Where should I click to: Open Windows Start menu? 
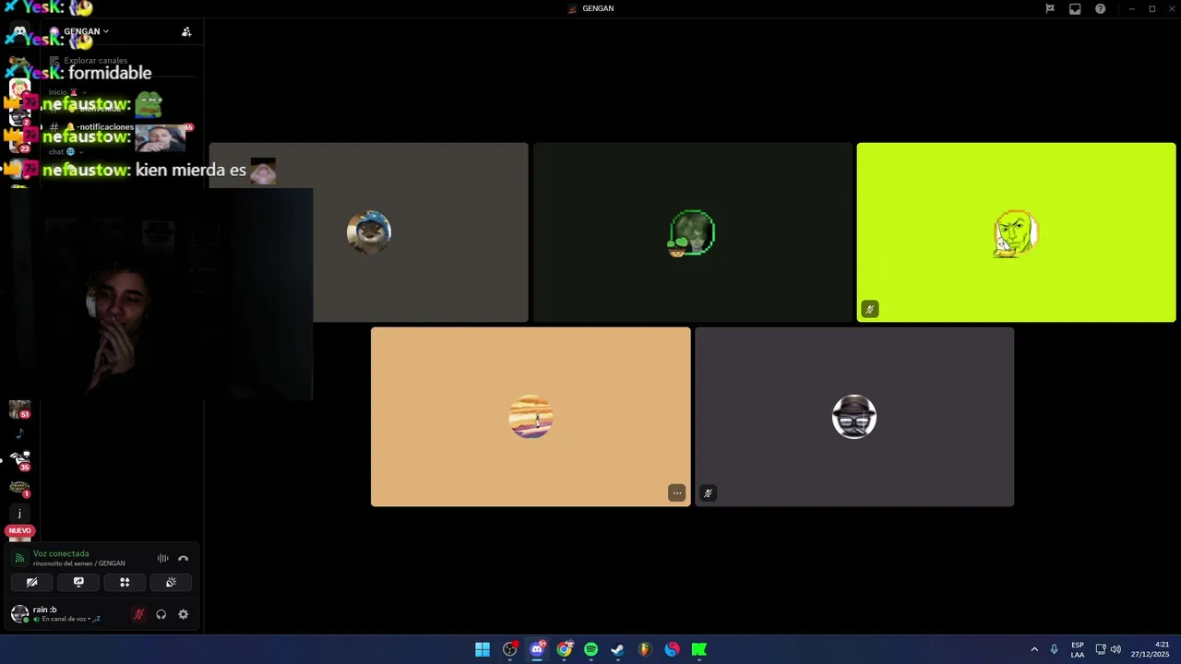(483, 649)
